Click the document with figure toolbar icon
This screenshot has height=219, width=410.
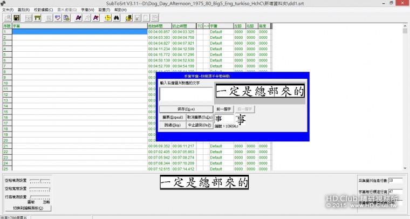tap(67, 18)
